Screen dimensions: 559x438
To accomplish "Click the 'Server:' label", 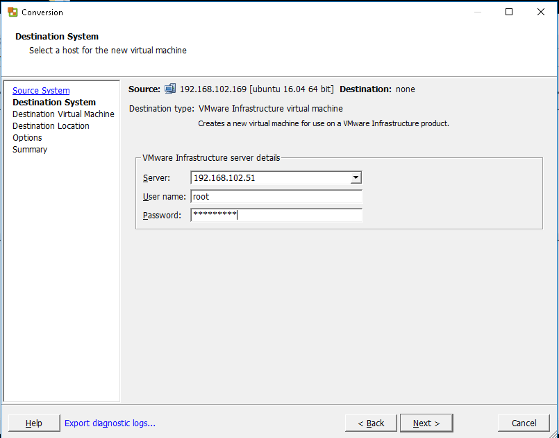I will 156,178.
